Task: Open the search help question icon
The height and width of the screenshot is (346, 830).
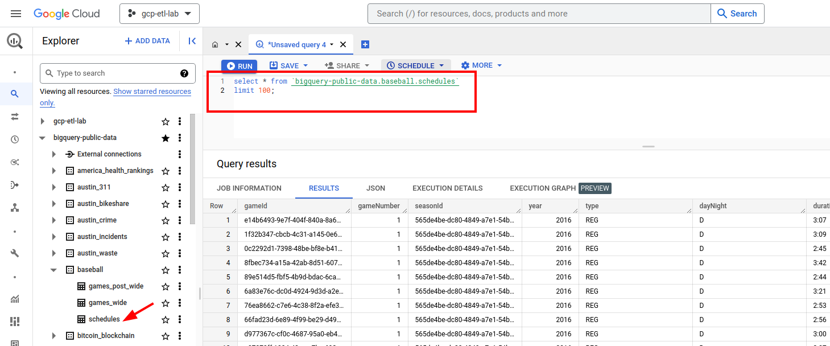Action: pyautogui.click(x=184, y=73)
